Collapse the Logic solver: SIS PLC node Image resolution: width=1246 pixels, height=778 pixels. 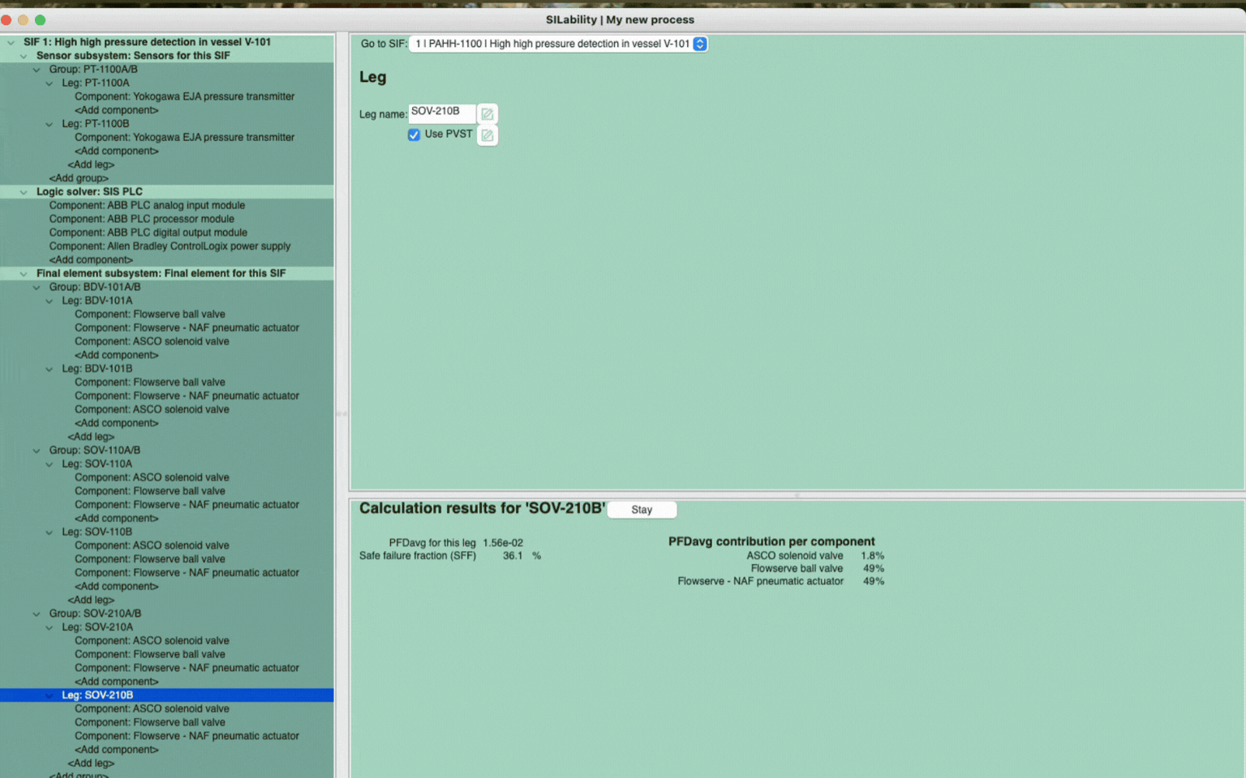pos(24,192)
